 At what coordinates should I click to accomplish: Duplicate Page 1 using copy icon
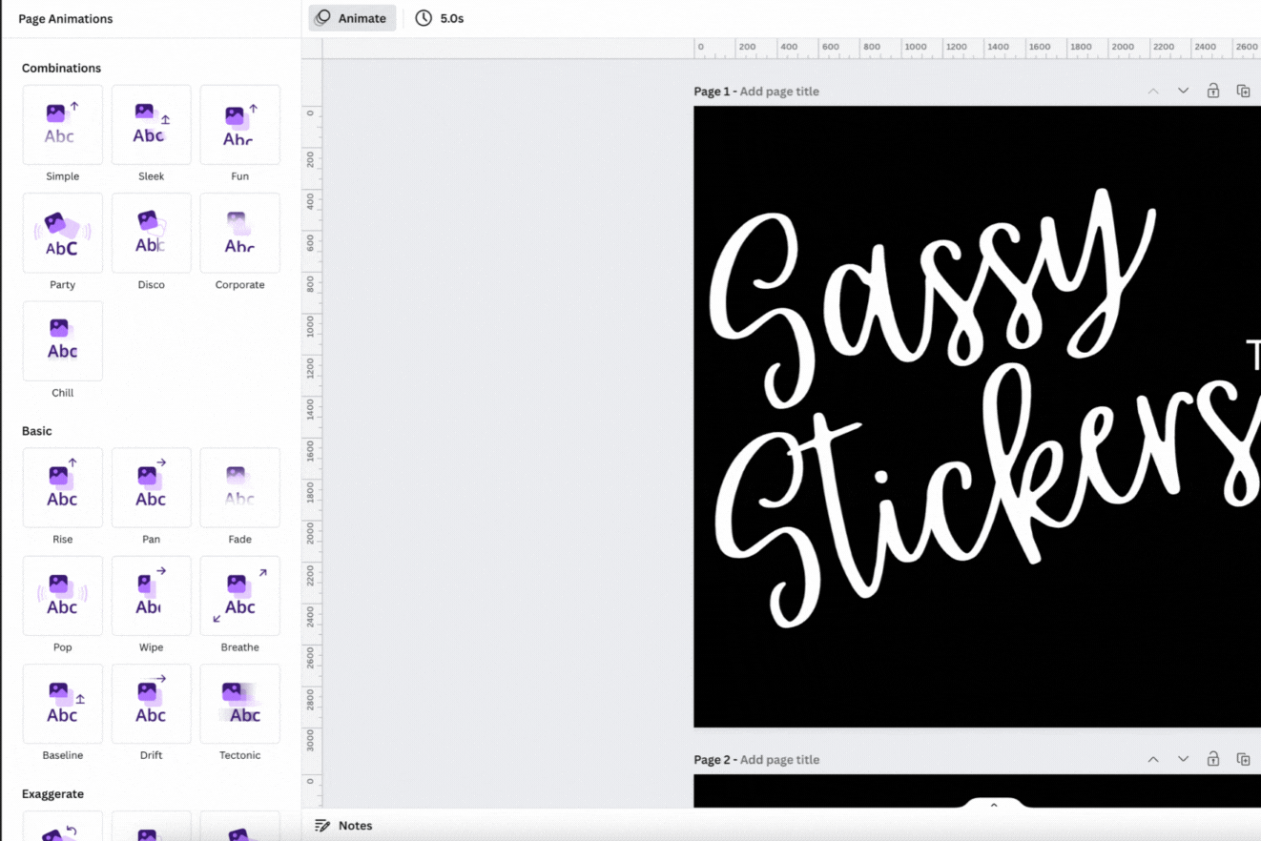point(1243,92)
